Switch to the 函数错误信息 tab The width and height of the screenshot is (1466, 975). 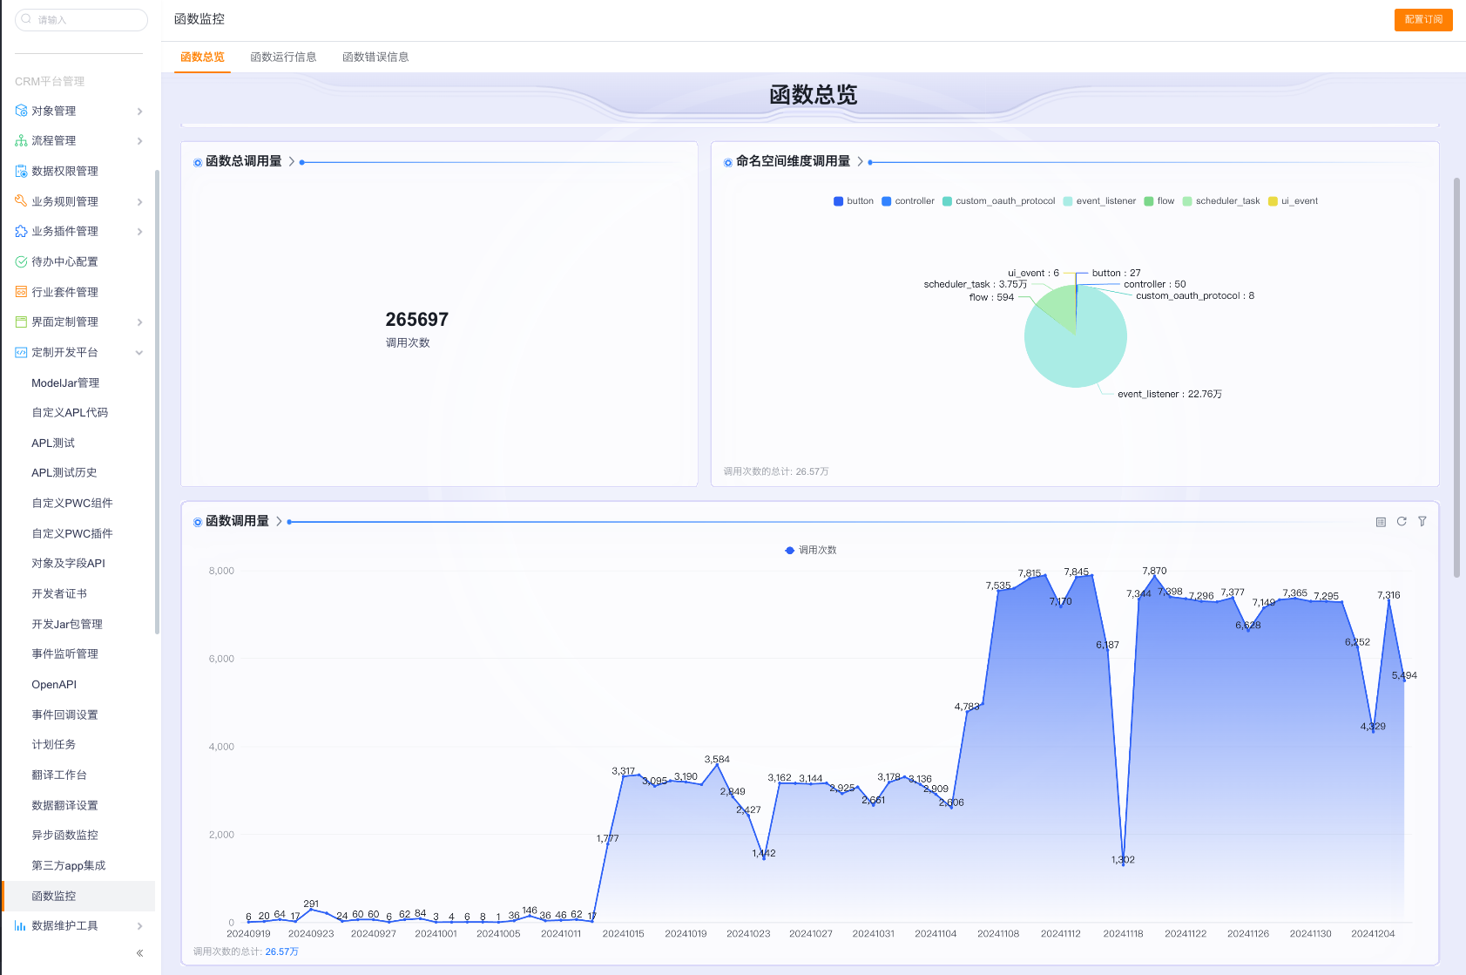pos(375,58)
